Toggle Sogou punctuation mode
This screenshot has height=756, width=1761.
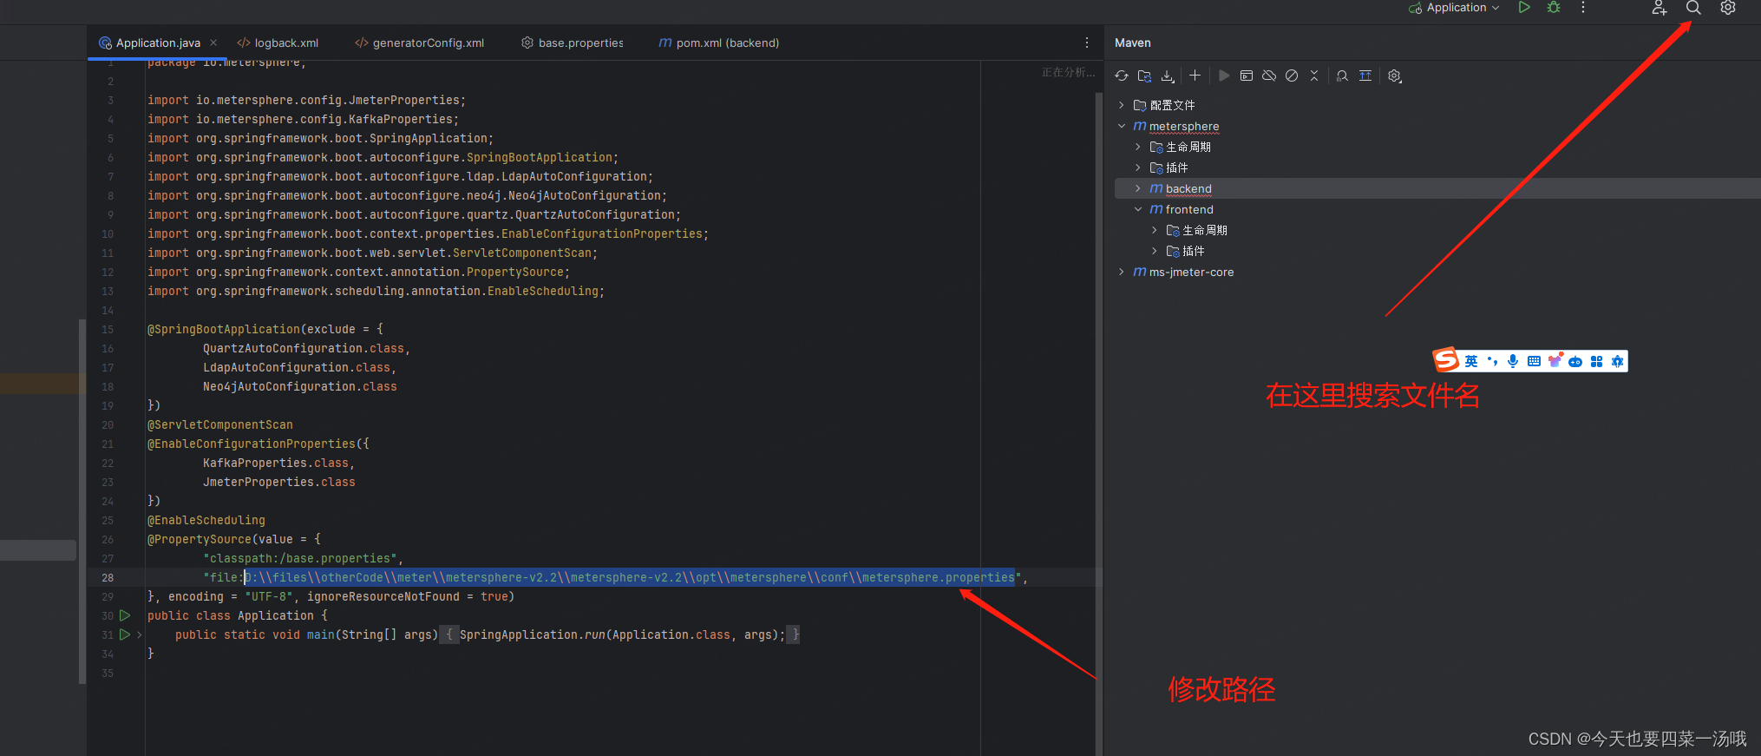(x=1492, y=361)
